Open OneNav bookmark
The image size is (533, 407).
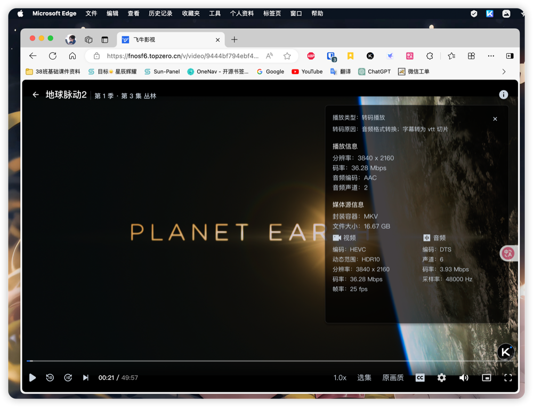[218, 71]
